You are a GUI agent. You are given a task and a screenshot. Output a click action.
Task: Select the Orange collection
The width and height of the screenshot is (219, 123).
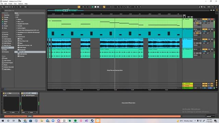[x=6, y=17]
